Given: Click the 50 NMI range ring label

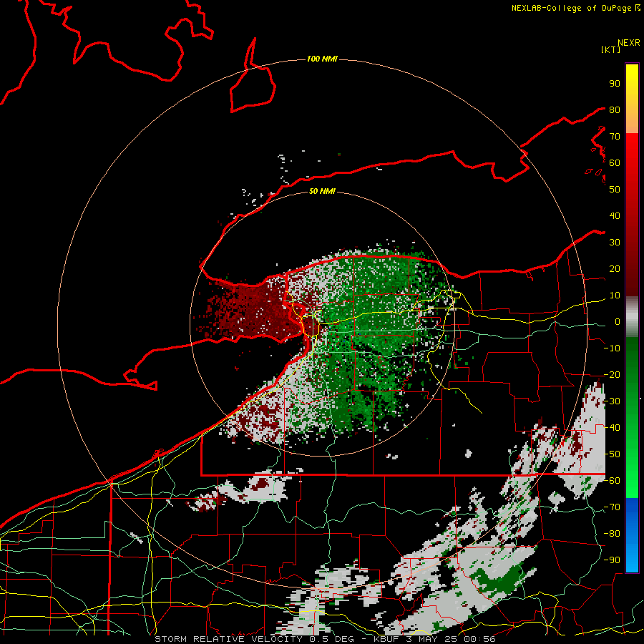Looking at the screenshot, I should [322, 191].
